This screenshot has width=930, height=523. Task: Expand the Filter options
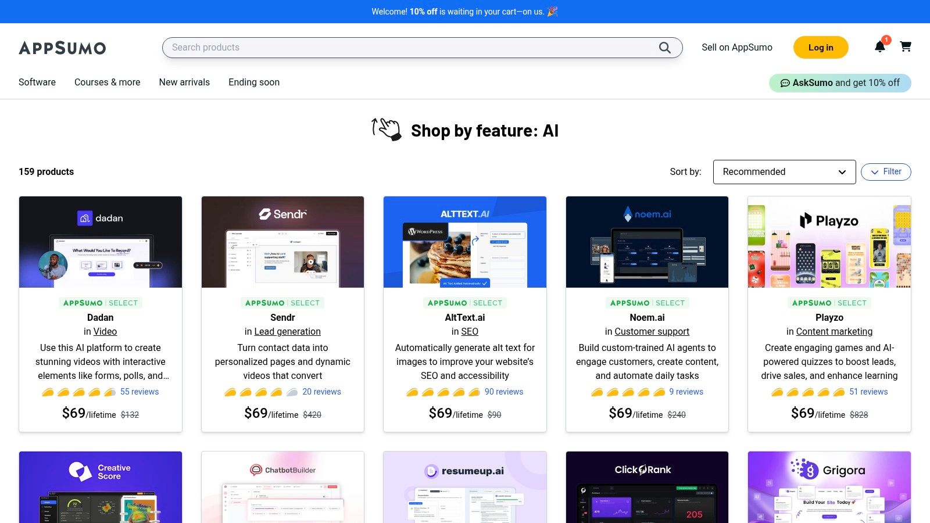(x=886, y=172)
